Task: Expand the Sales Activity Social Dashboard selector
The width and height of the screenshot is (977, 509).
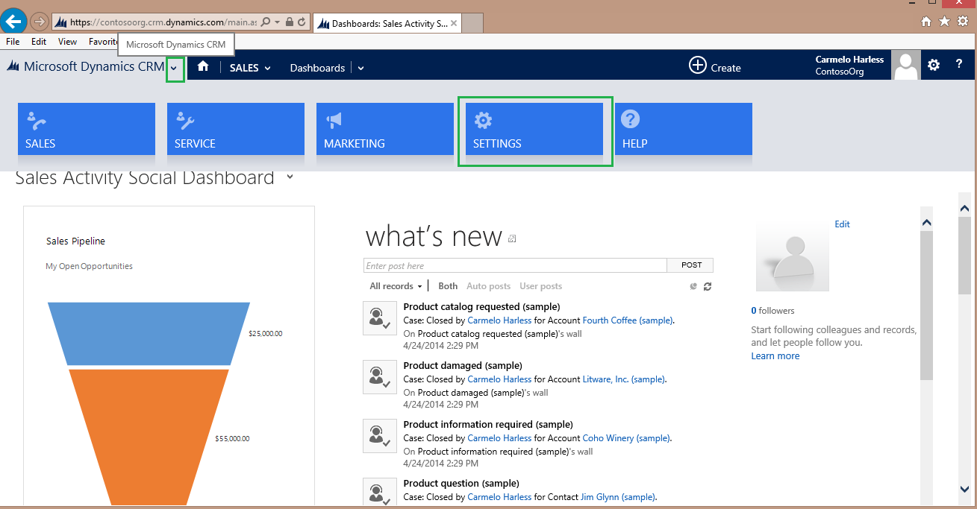Action: pos(290,178)
